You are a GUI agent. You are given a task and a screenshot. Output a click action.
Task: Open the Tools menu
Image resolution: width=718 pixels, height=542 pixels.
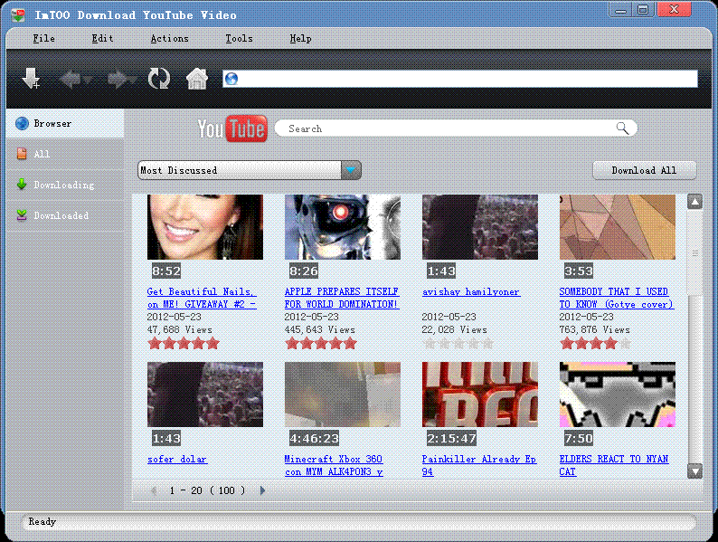(239, 38)
